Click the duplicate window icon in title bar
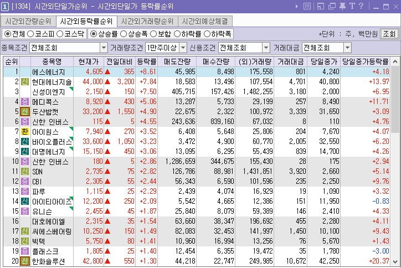401x268 pixels. pyautogui.click(x=332, y=6)
